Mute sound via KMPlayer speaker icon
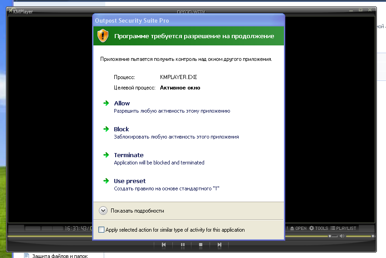Screen dimensions: 386x258 click(x=342, y=236)
